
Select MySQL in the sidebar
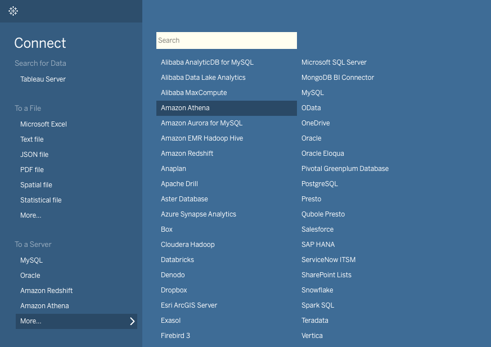[31, 260]
